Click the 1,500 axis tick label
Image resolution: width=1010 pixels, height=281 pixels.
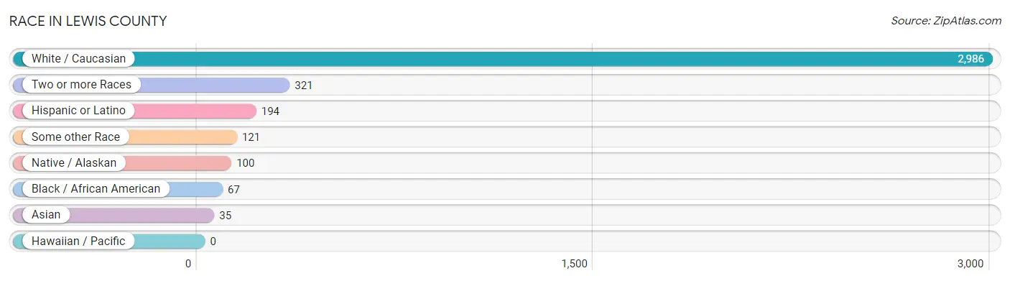[575, 263]
